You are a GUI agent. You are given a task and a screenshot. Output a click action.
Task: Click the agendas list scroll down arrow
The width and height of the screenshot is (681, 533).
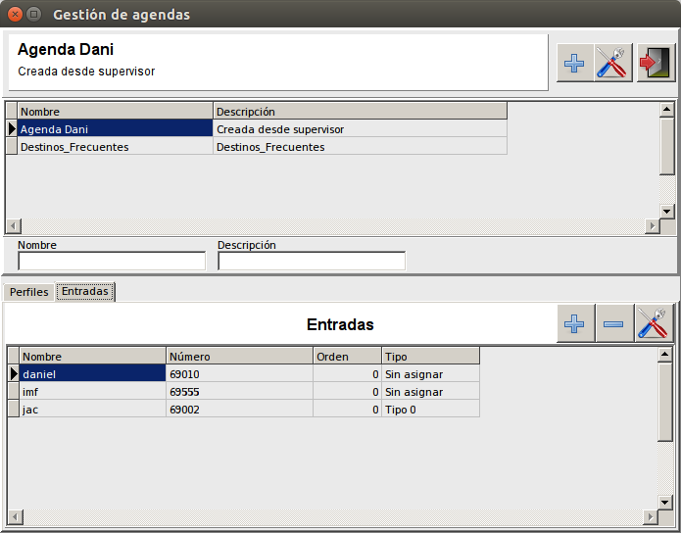click(x=666, y=212)
